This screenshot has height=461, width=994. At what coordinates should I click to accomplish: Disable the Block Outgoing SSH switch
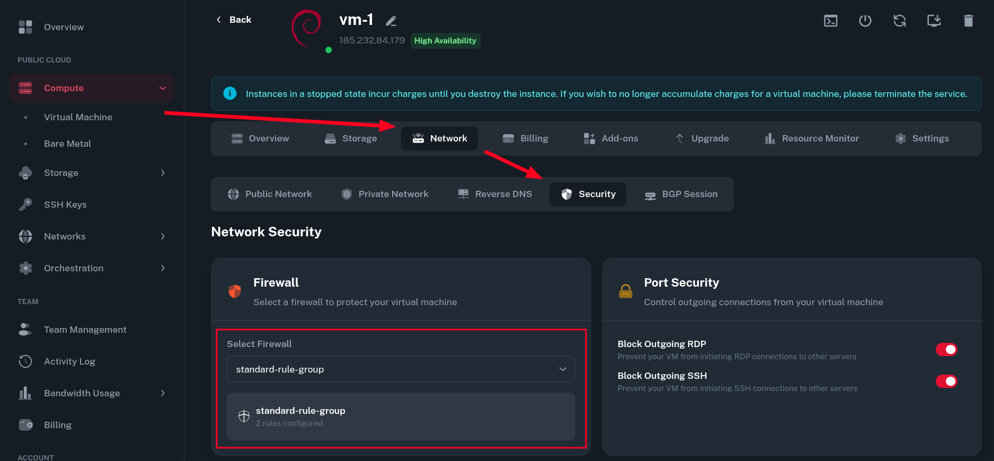pos(946,382)
